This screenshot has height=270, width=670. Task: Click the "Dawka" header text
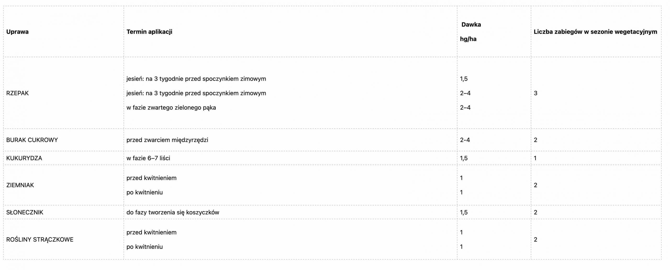tap(471, 25)
